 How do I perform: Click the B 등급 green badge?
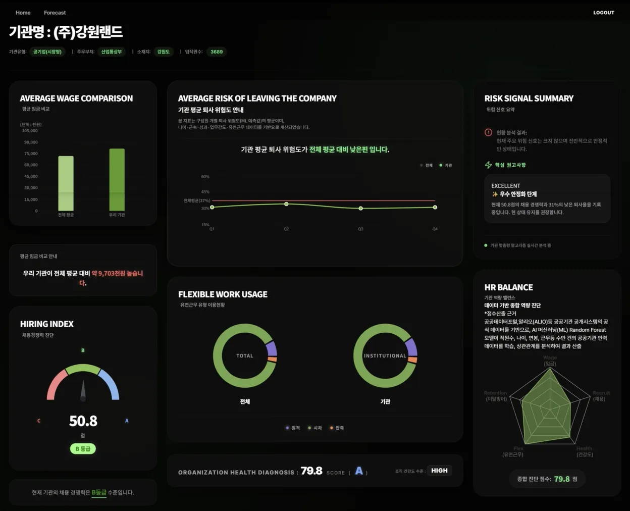pyautogui.click(x=83, y=448)
